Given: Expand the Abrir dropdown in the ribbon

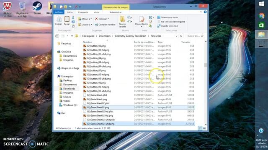Looking at the screenshot, I should point(151,17).
